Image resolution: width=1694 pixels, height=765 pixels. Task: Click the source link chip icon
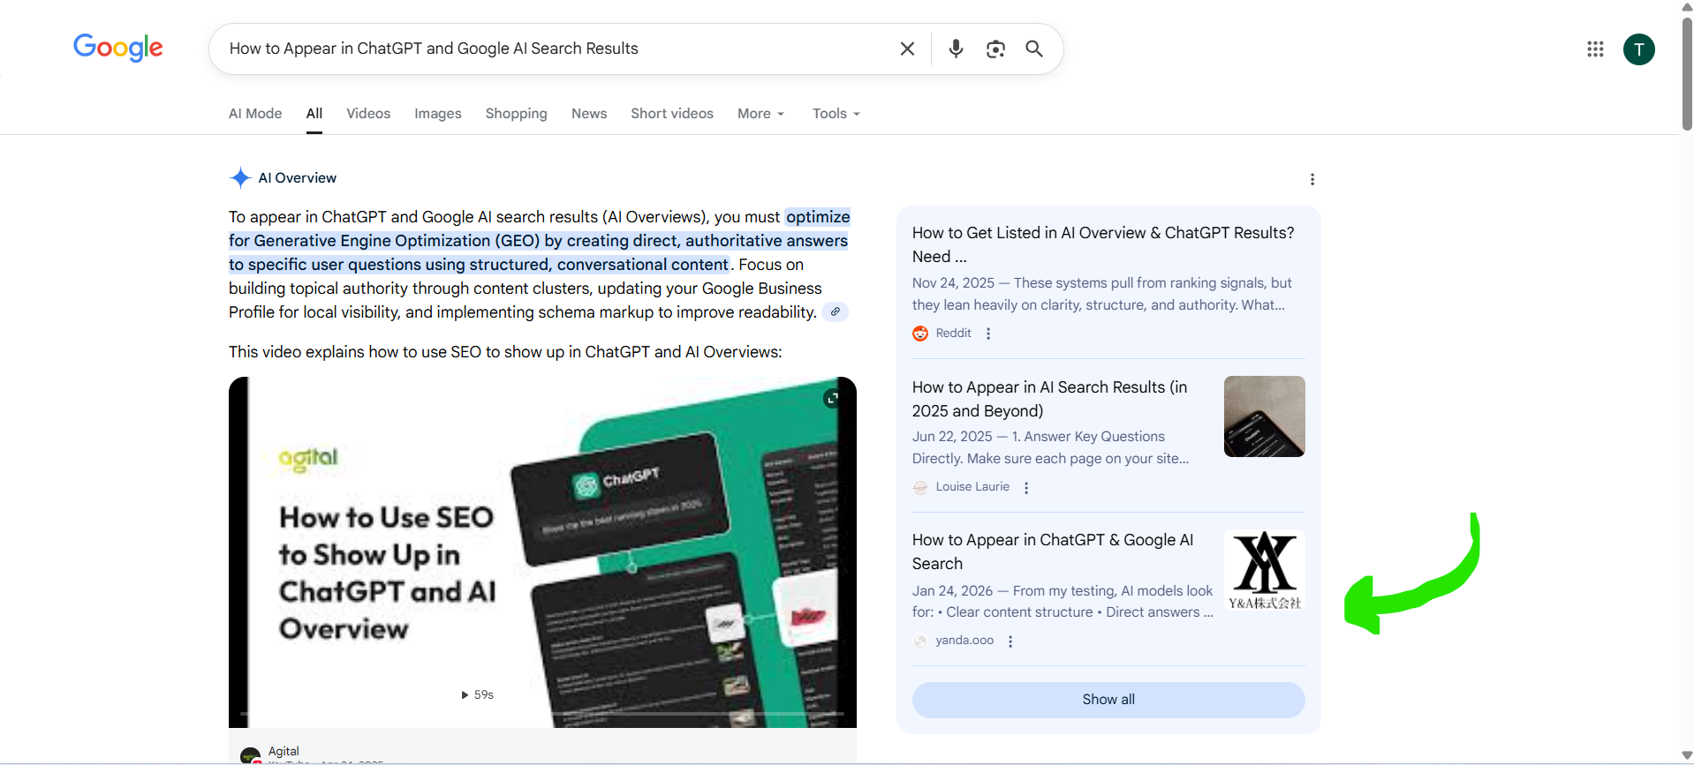click(x=835, y=311)
